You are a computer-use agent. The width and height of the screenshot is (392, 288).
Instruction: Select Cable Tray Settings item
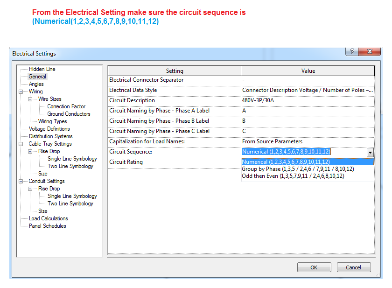tap(50, 144)
